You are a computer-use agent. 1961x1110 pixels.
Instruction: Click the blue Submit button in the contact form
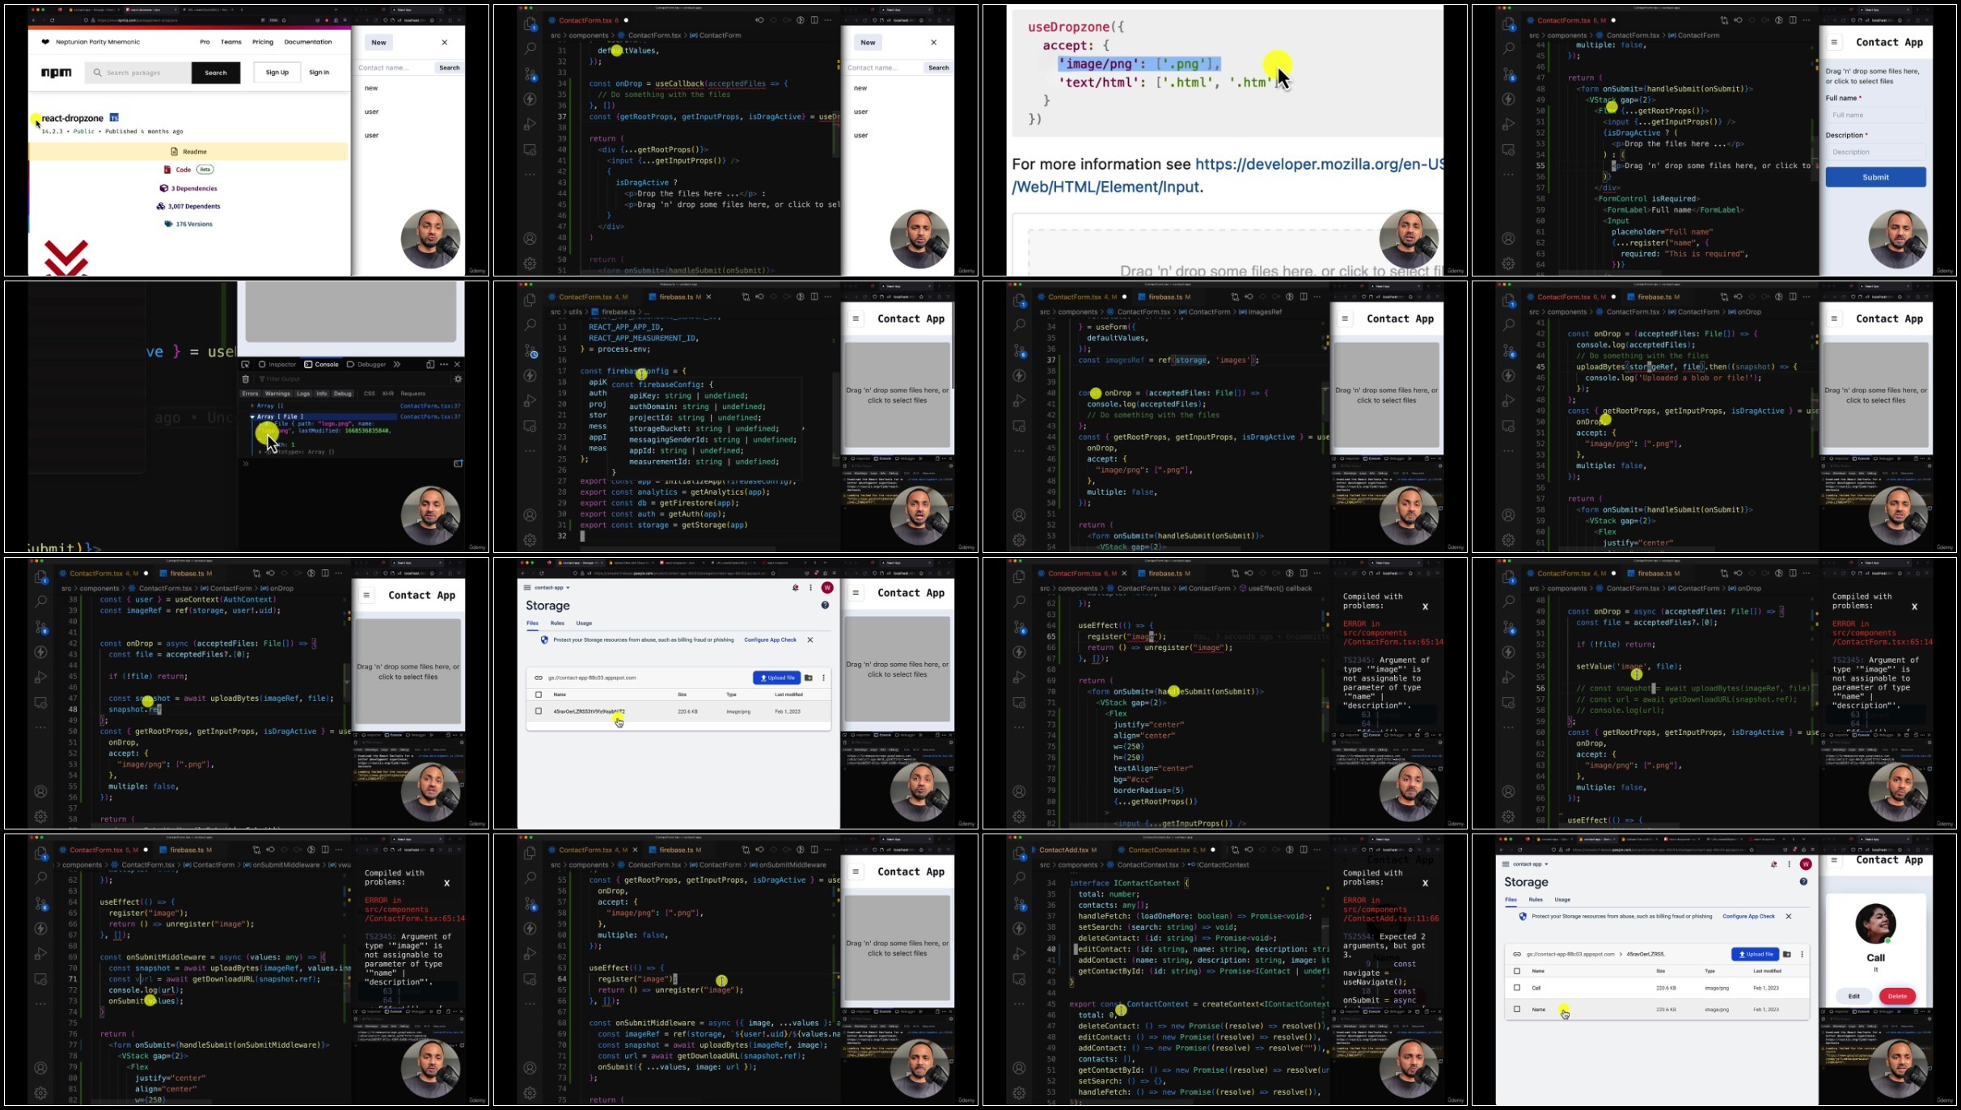click(x=1875, y=177)
